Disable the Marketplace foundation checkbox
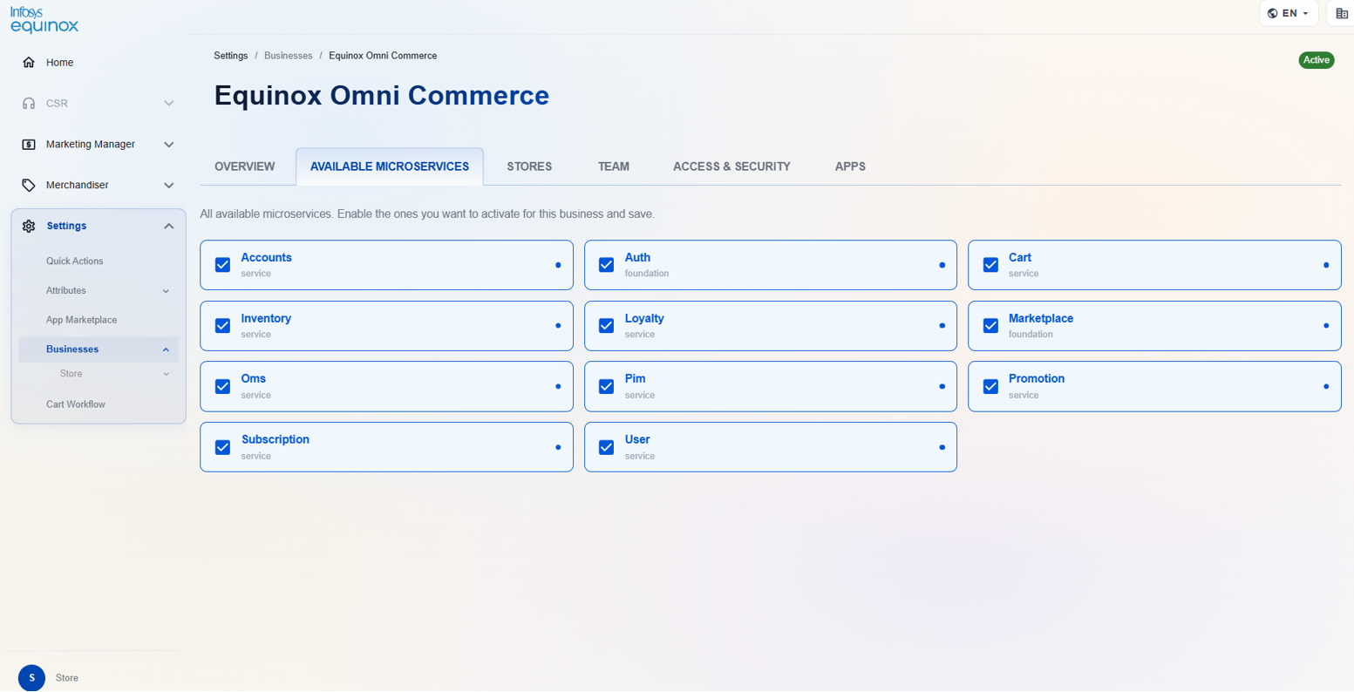The height and width of the screenshot is (692, 1354). click(x=990, y=326)
